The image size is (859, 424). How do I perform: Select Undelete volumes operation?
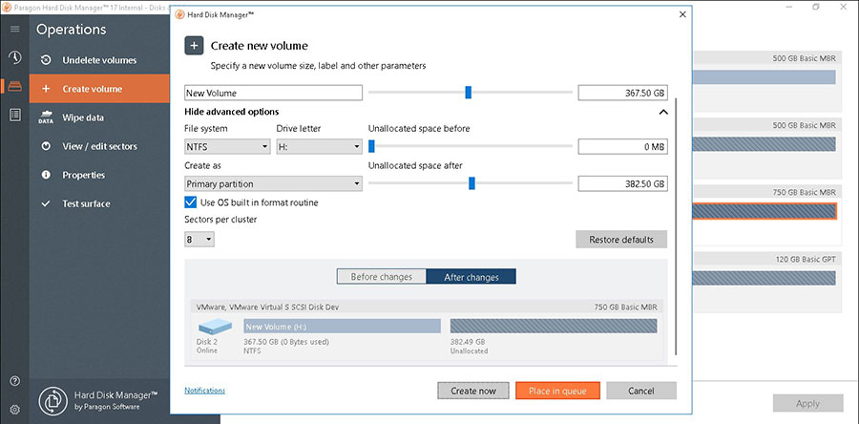99,60
